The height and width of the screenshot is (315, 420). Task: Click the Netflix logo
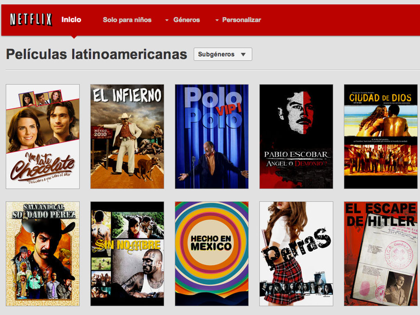pos(31,19)
